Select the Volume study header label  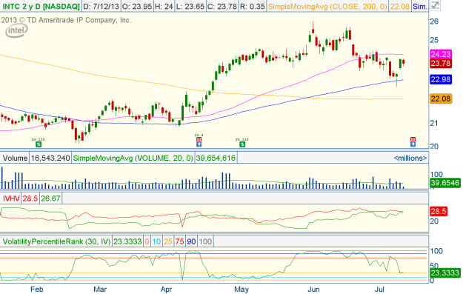coord(15,158)
